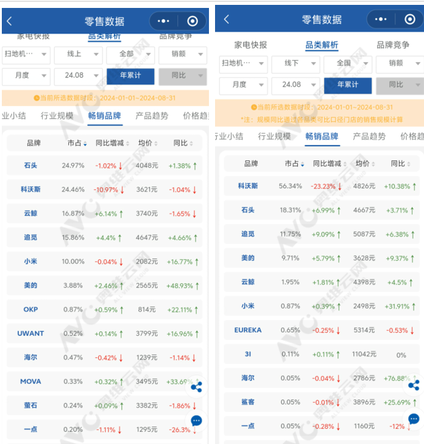Tap the circular close-target icon in left header
The height and width of the screenshot is (444, 424).
[x=193, y=21]
